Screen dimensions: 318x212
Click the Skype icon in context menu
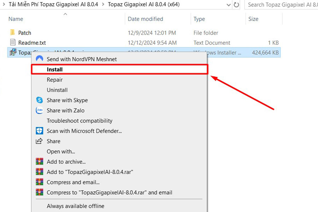39,100
